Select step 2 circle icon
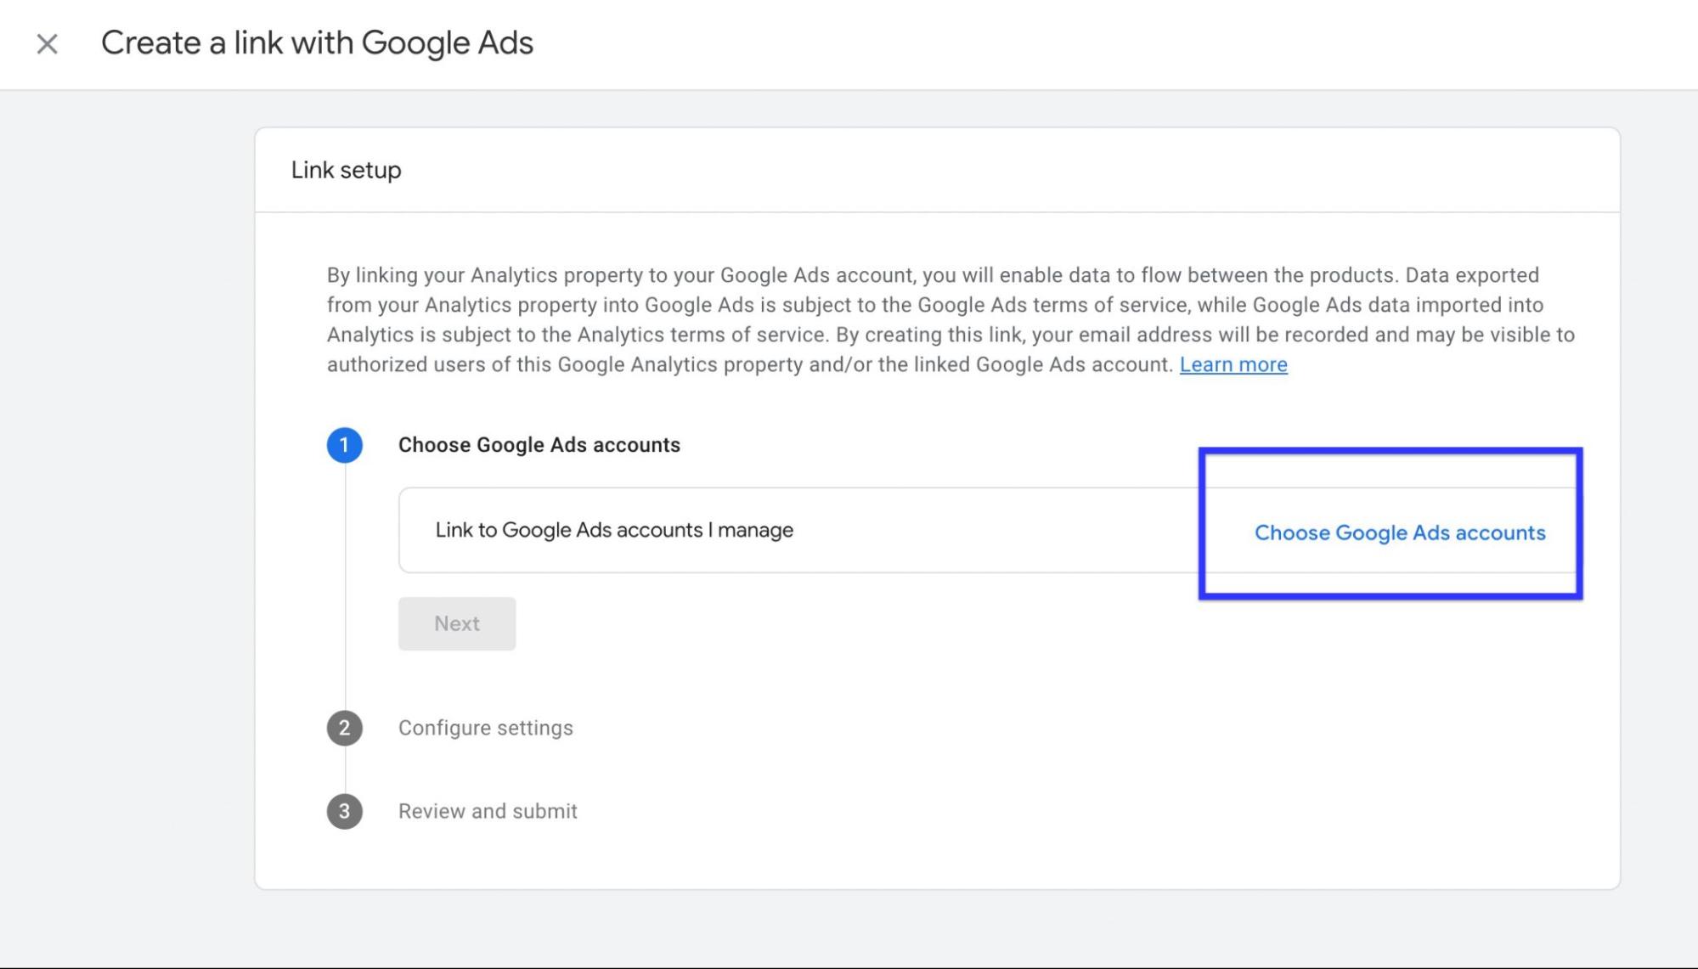 (x=345, y=728)
